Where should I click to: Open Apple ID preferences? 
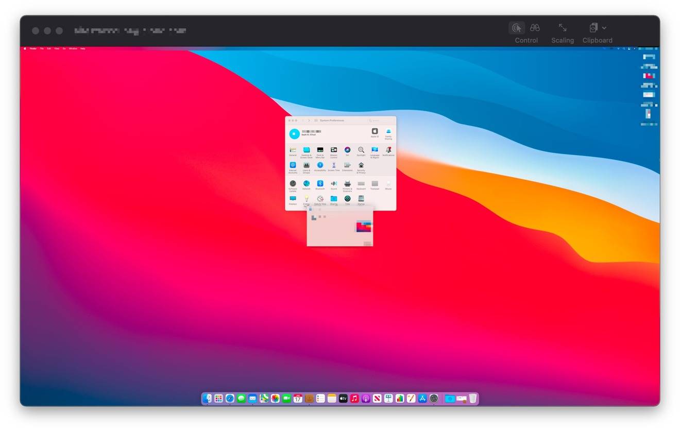[x=375, y=133]
